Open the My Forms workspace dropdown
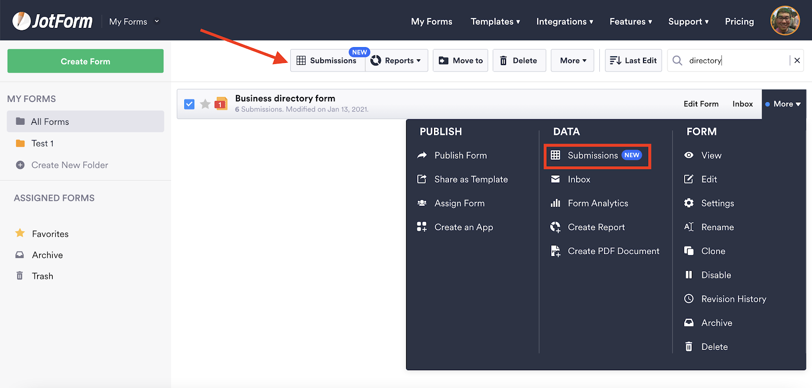812x388 pixels. [x=134, y=21]
